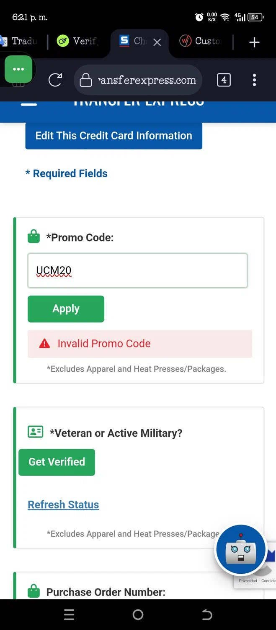The width and height of the screenshot is (276, 630).
Task: Open the tab switcher showing 4 tabs
Action: [224, 80]
